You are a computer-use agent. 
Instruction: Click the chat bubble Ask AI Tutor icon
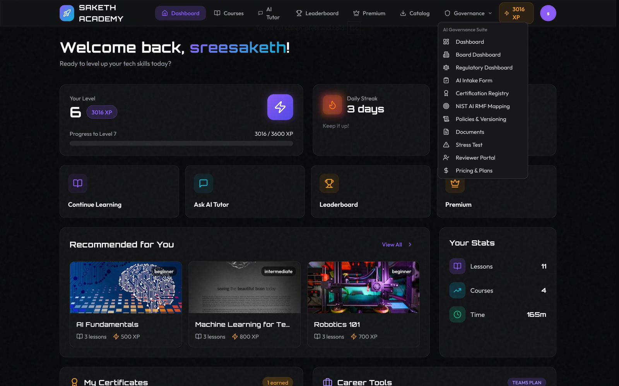pos(203,183)
